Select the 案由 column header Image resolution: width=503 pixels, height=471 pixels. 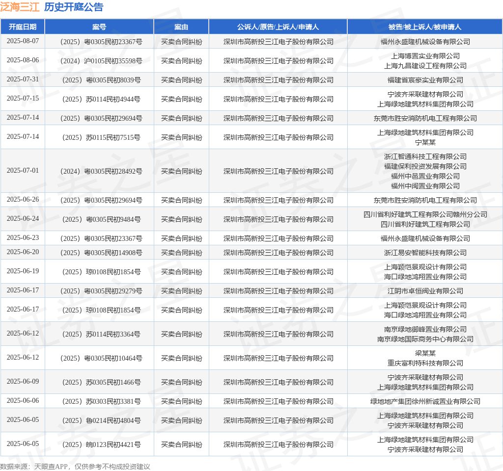pyautogui.click(x=181, y=27)
